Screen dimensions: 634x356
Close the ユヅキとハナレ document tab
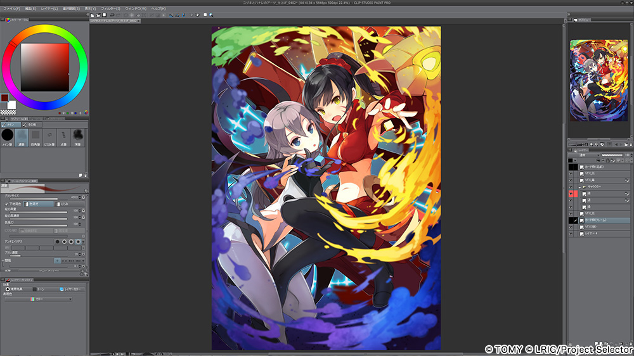click(x=139, y=21)
